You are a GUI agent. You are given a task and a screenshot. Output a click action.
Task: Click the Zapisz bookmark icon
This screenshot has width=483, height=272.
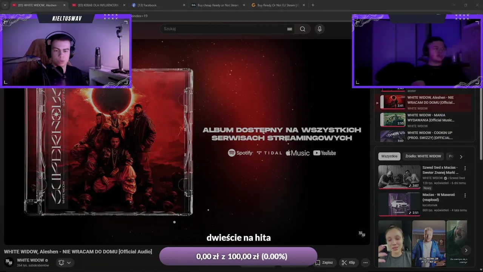[x=318, y=263]
